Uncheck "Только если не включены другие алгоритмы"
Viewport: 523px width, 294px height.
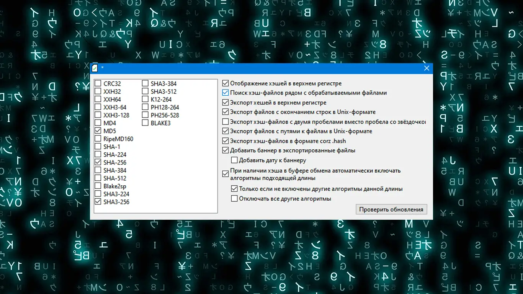point(234,189)
